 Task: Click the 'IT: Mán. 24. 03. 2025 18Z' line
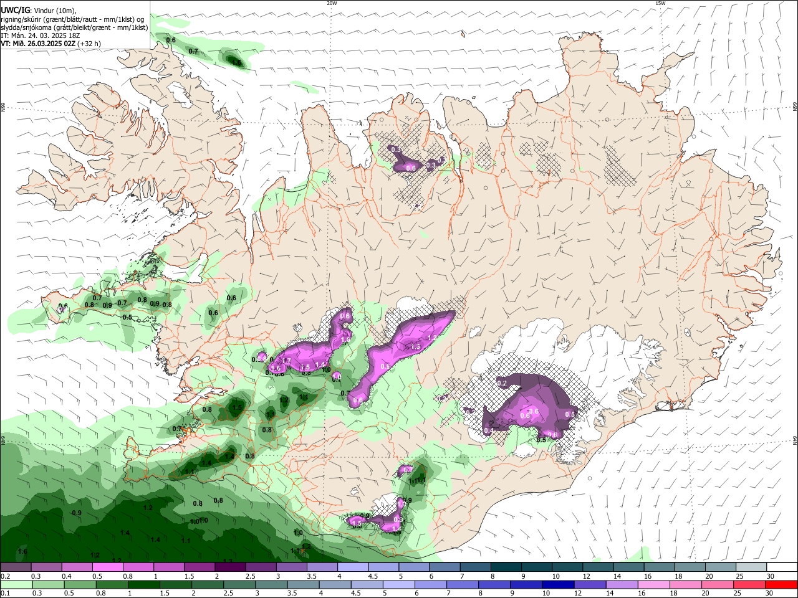click(41, 36)
